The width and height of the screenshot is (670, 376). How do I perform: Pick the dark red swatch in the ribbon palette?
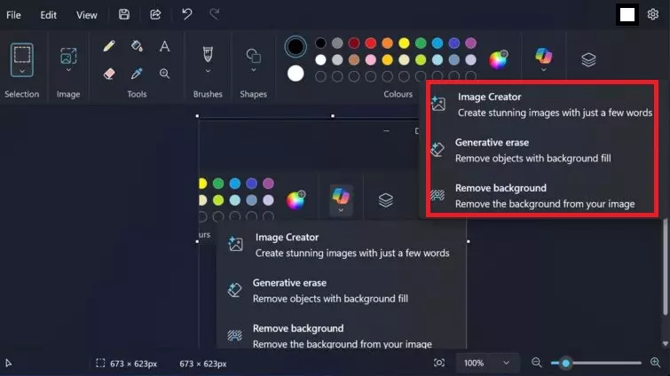(x=354, y=43)
